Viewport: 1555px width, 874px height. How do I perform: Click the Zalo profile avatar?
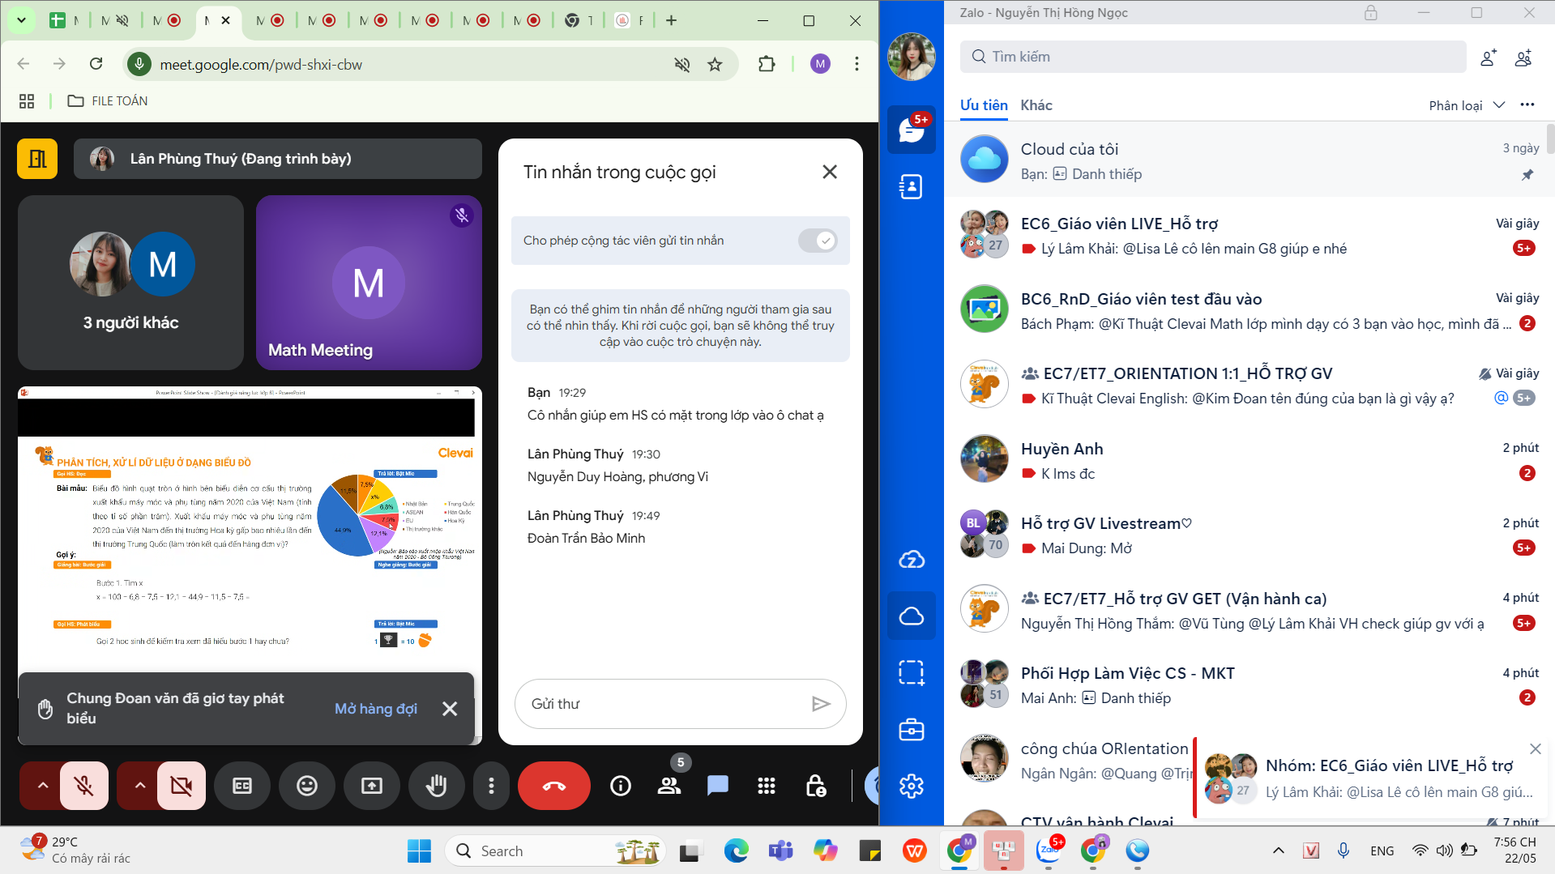click(912, 57)
